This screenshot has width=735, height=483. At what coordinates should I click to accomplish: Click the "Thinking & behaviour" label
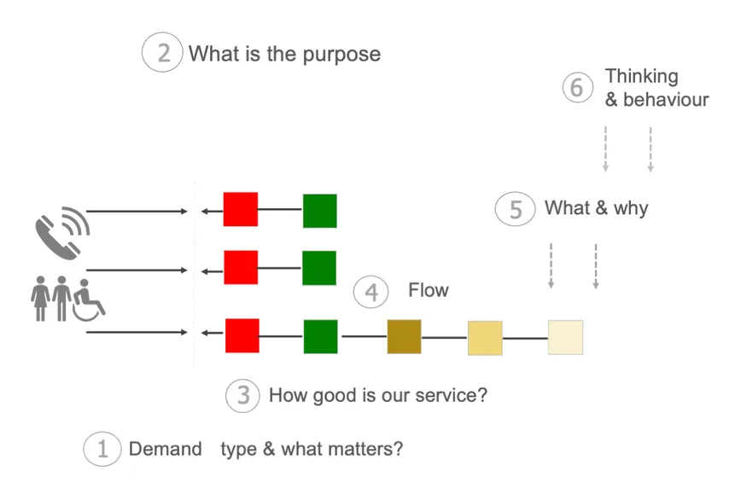[656, 88]
